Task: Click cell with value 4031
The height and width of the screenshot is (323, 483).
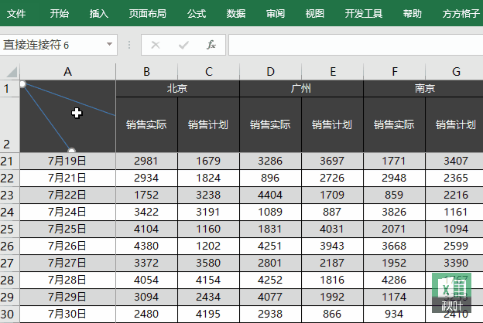Action: (x=332, y=229)
